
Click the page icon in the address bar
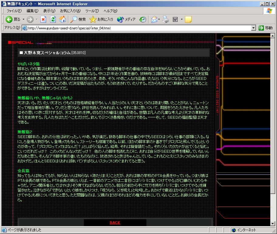25,28
